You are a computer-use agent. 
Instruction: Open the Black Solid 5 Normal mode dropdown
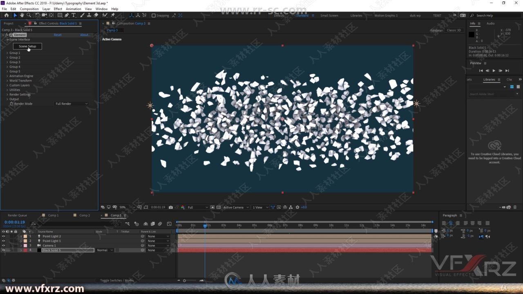105,250
